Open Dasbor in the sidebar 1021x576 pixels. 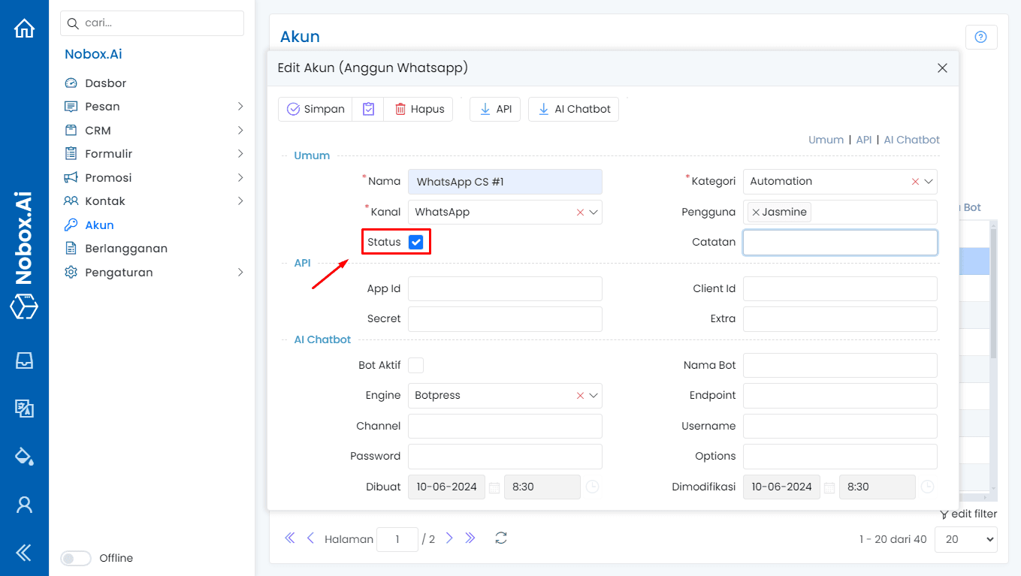click(105, 83)
